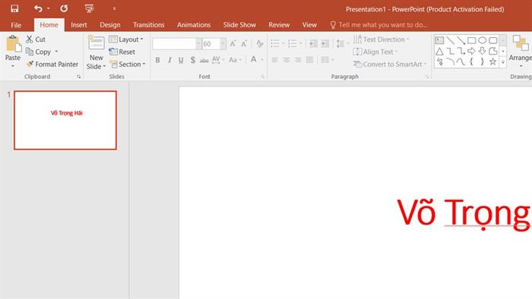
Task: Select the Rectangle shape in gallery
Action: click(x=472, y=41)
